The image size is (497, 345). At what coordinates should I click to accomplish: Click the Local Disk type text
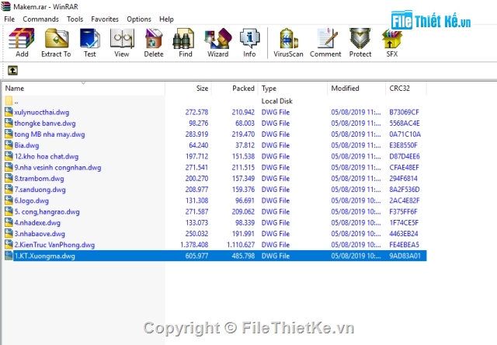point(276,101)
